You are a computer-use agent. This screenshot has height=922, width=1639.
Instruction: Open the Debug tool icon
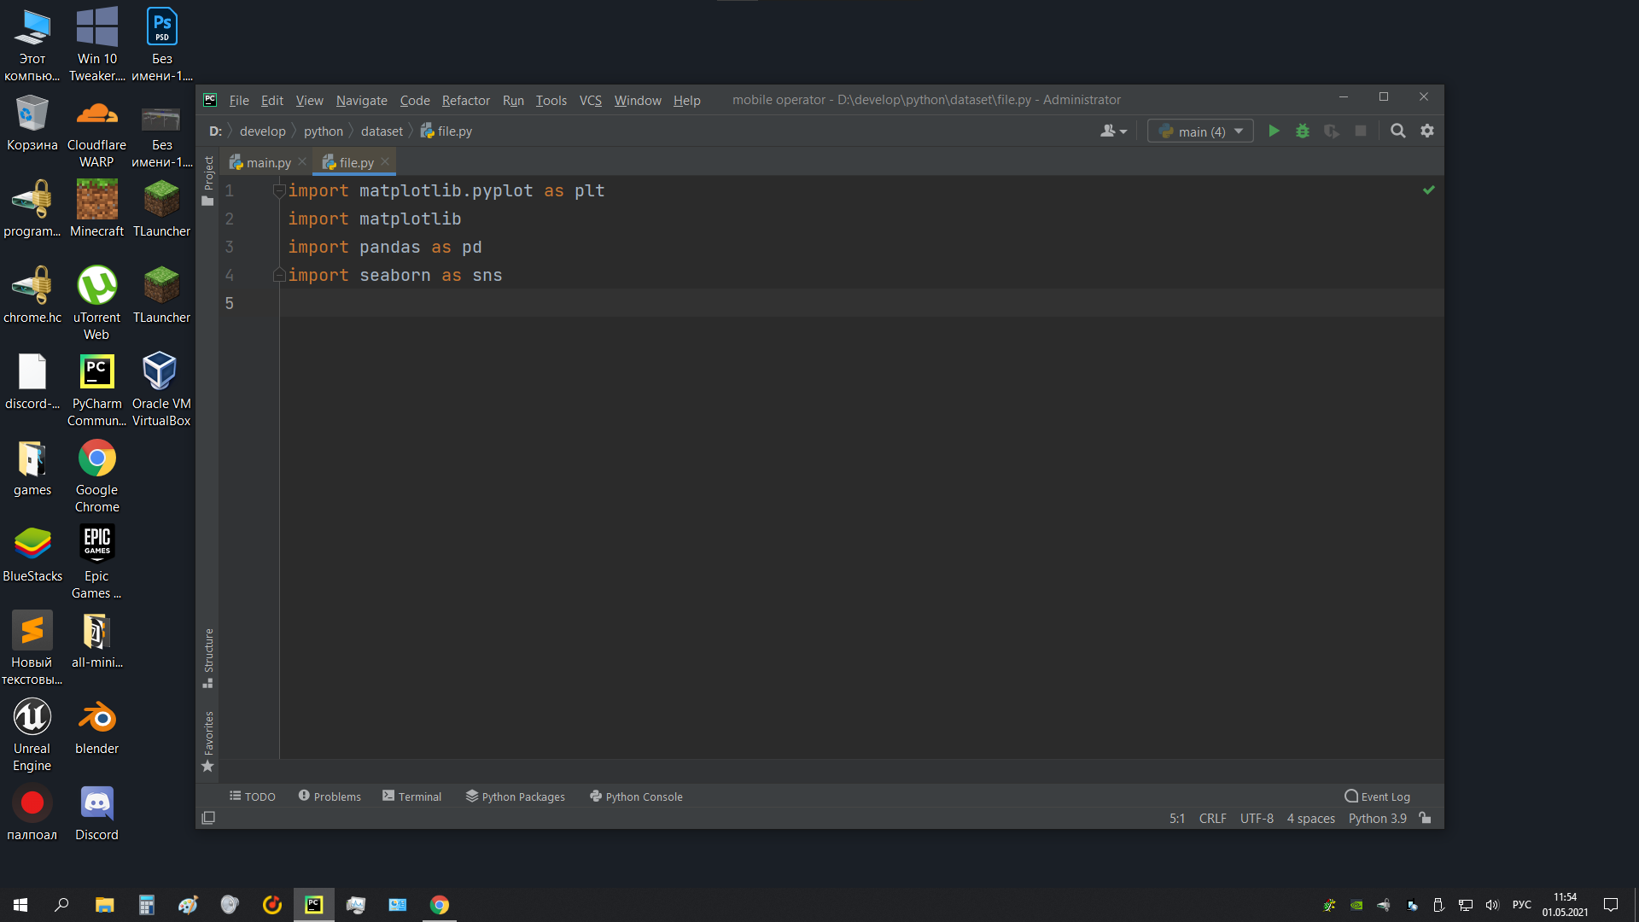pos(1303,131)
